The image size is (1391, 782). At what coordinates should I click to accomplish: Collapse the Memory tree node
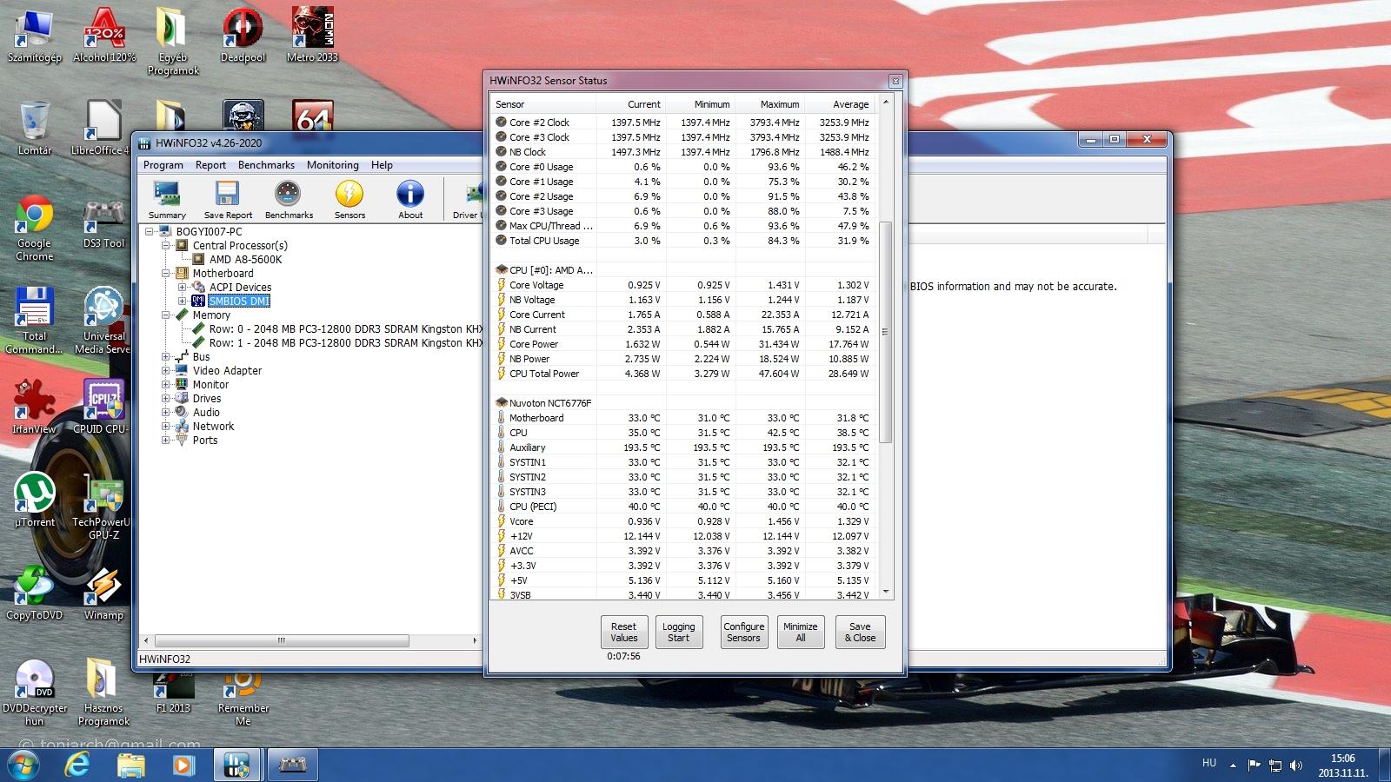[165, 315]
